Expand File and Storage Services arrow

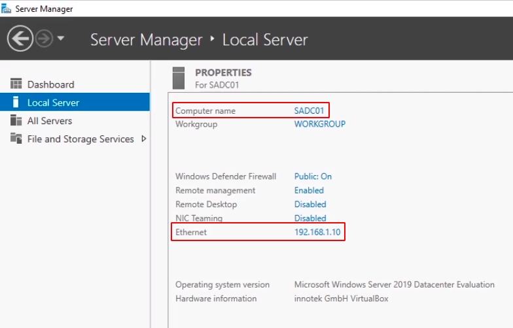point(144,139)
